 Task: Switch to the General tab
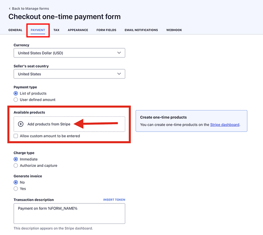pyautogui.click(x=15, y=30)
